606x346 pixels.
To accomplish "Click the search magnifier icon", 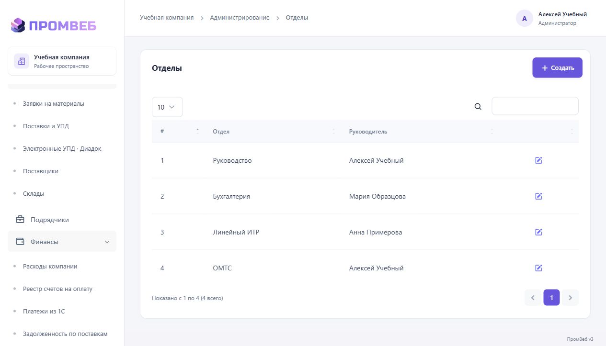I will click(x=478, y=107).
